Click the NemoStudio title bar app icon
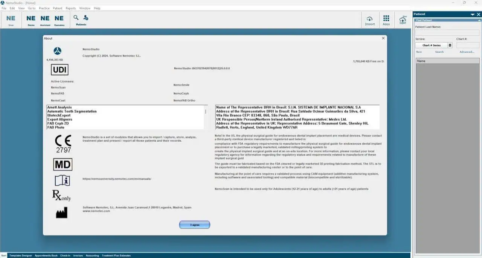Image resolution: width=482 pixels, height=258 pixels. click(x=3, y=3)
